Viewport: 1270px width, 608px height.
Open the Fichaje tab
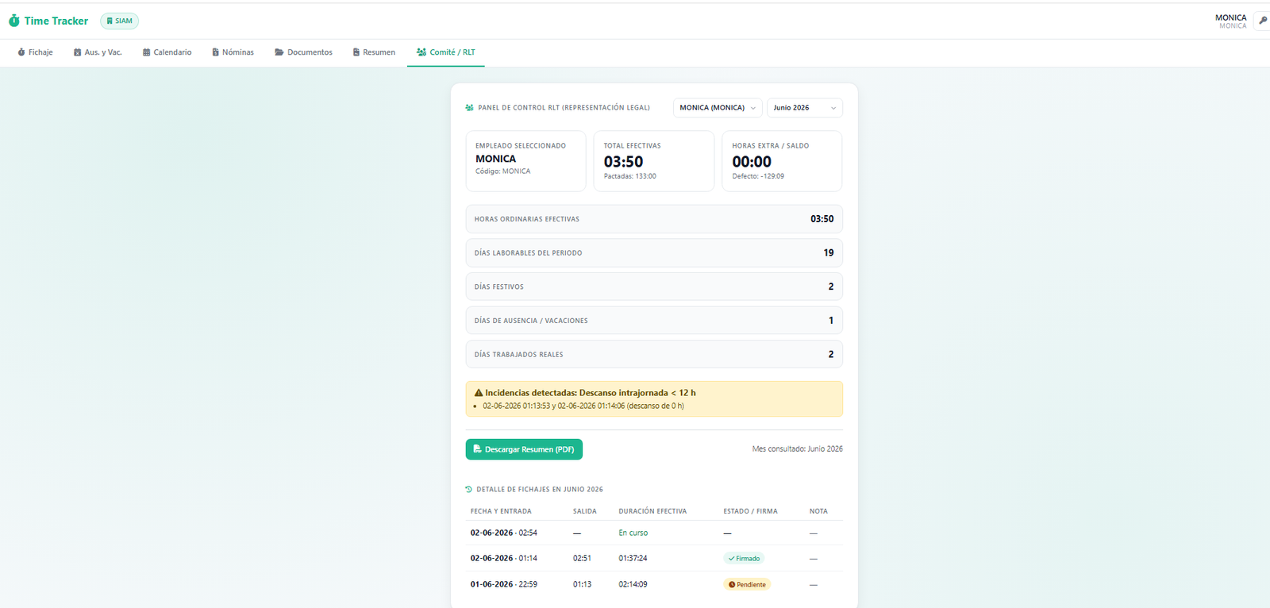click(35, 52)
